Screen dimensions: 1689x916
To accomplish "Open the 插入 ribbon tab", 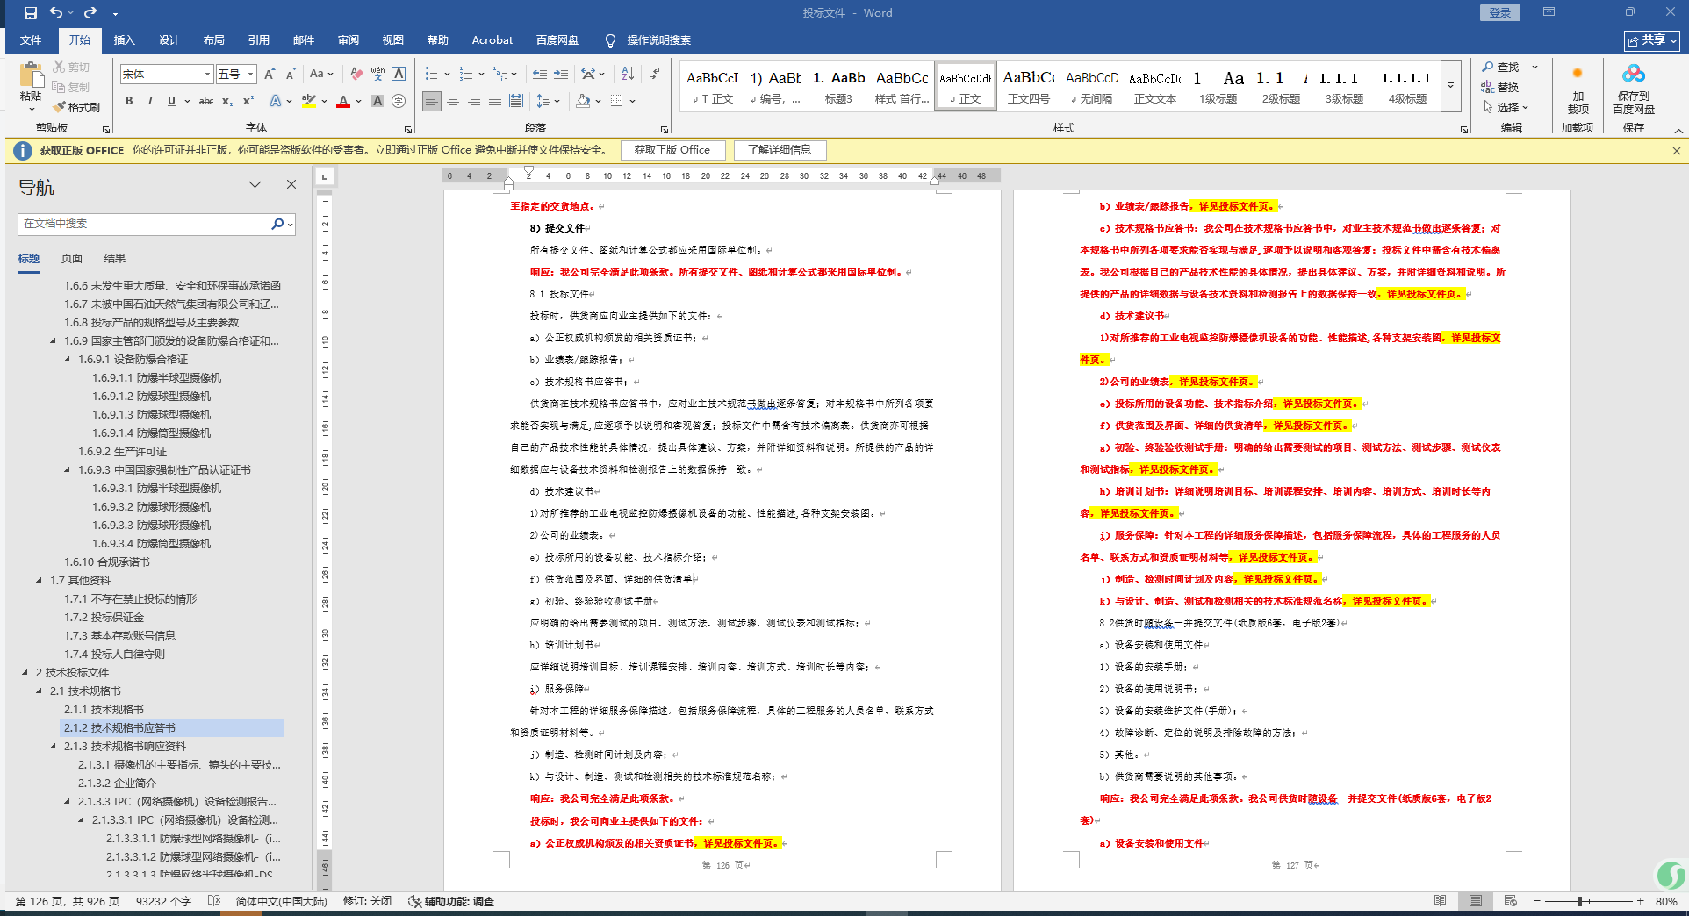I will [124, 40].
